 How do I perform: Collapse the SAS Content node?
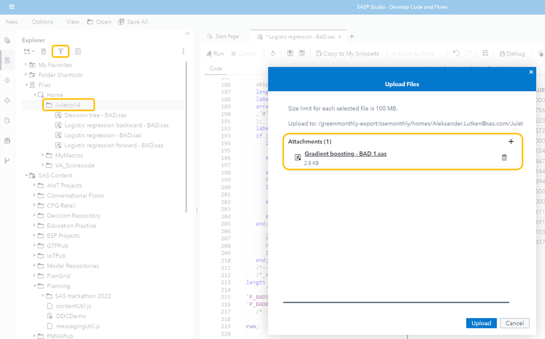pos(27,175)
